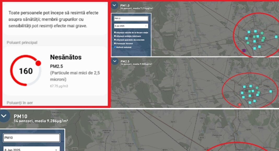Click the 'Poluant principal' section label
279x151 pixels.
[x=22, y=42]
